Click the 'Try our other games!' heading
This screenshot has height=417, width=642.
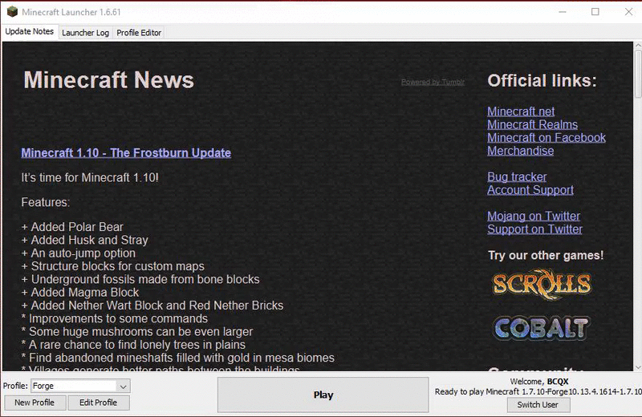click(x=546, y=255)
